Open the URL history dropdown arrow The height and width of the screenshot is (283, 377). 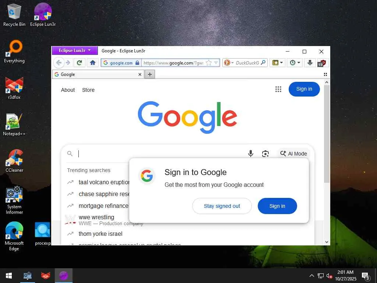pos(216,63)
